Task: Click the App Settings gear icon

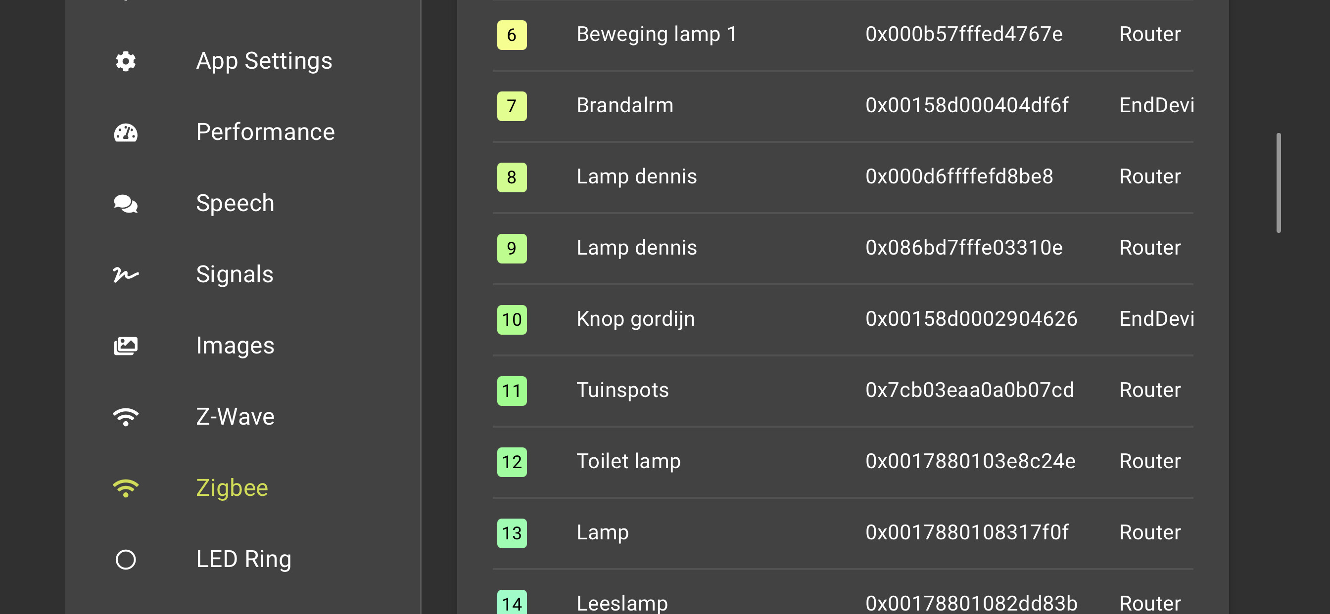Action: click(x=126, y=61)
